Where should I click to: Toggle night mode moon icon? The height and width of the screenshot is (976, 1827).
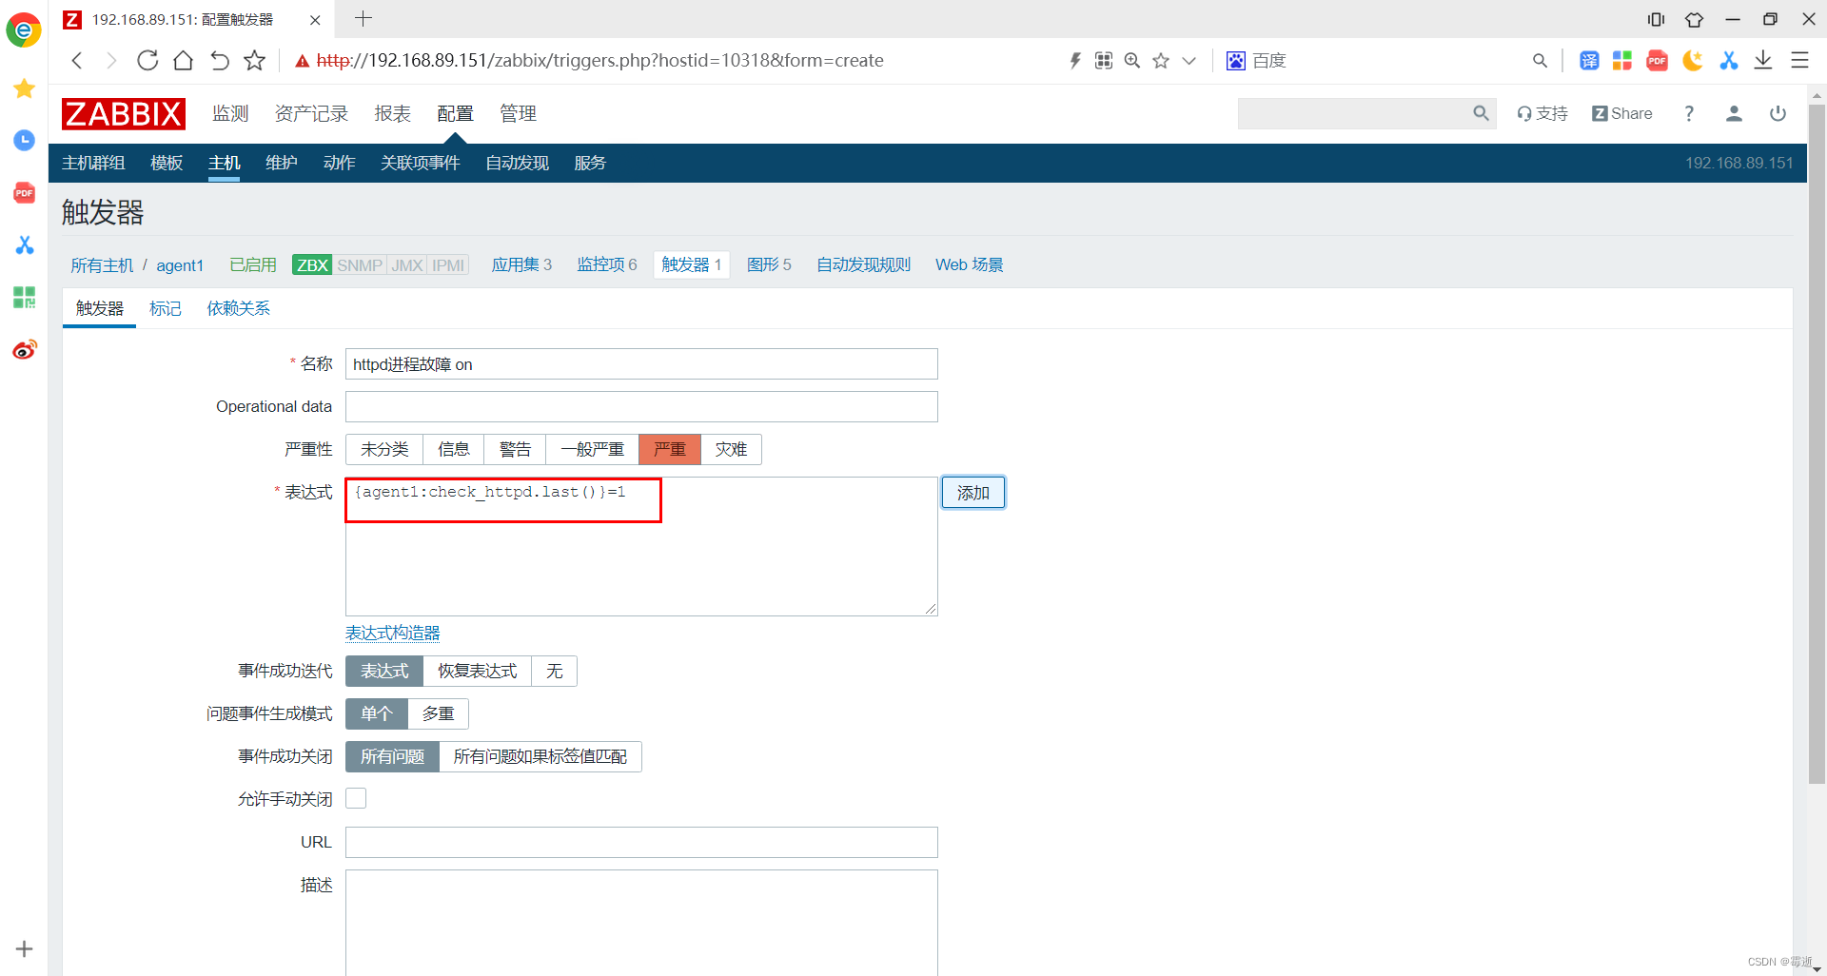click(1693, 61)
